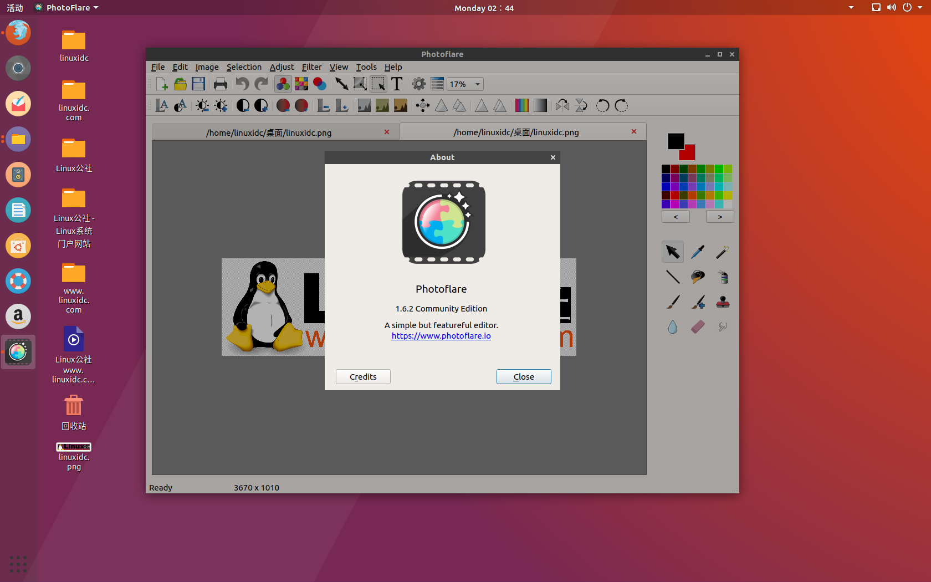Click the Credits button in About dialog

click(x=363, y=376)
